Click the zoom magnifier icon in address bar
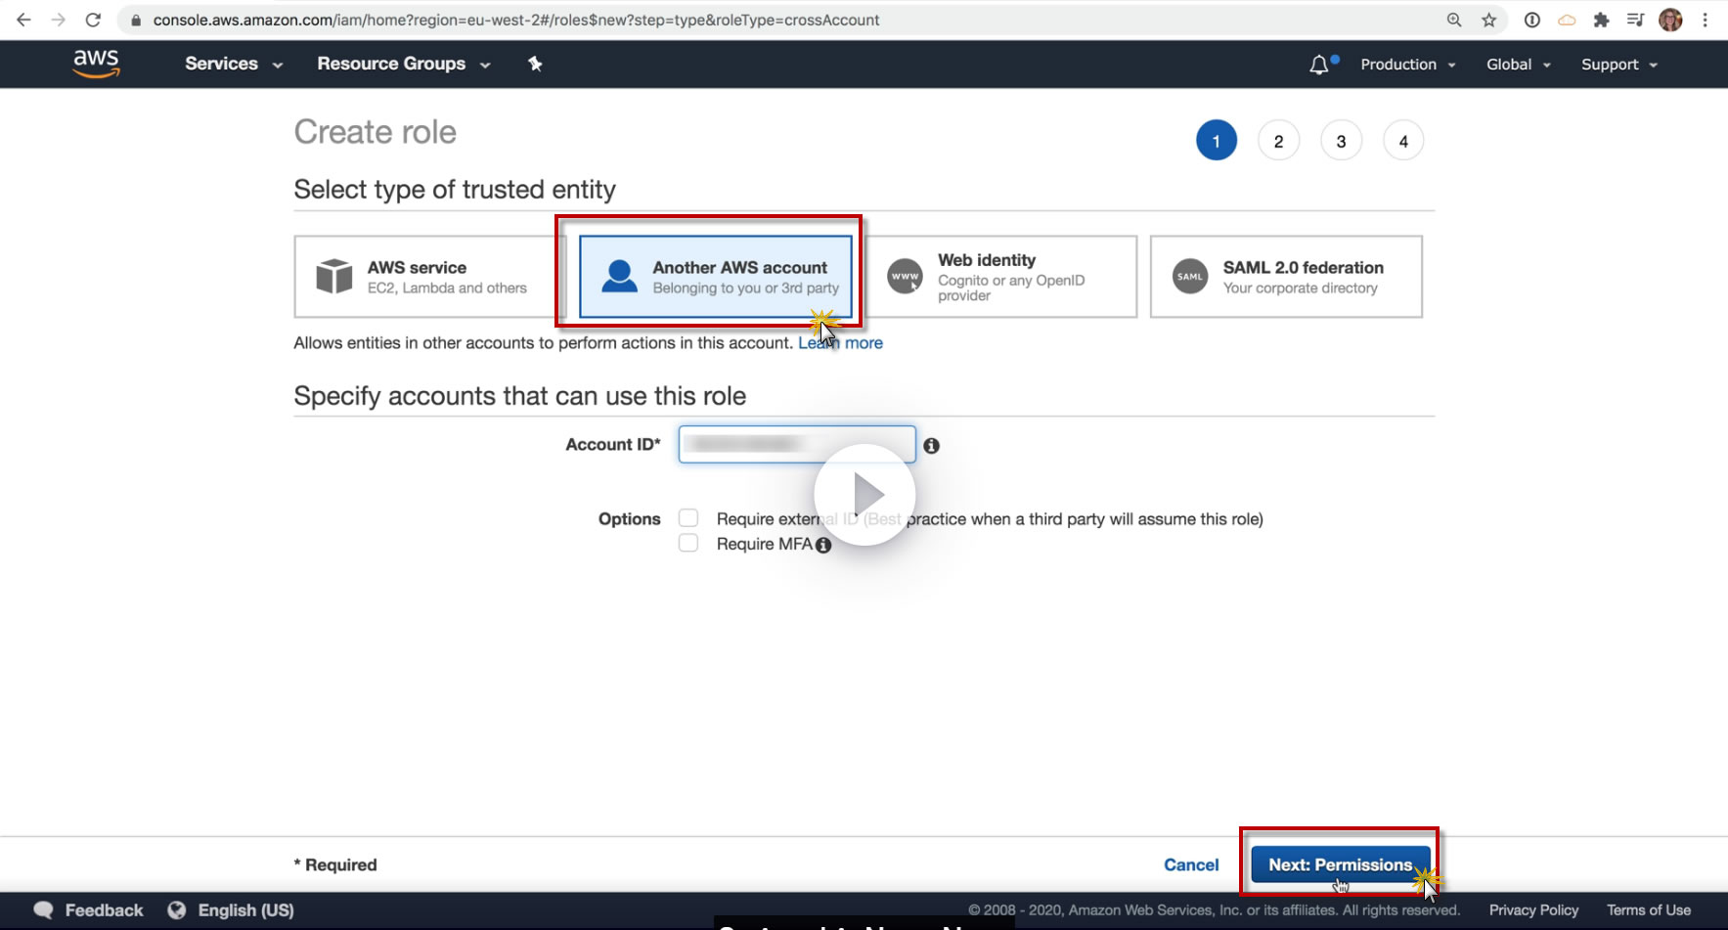The height and width of the screenshot is (930, 1728). [1454, 20]
